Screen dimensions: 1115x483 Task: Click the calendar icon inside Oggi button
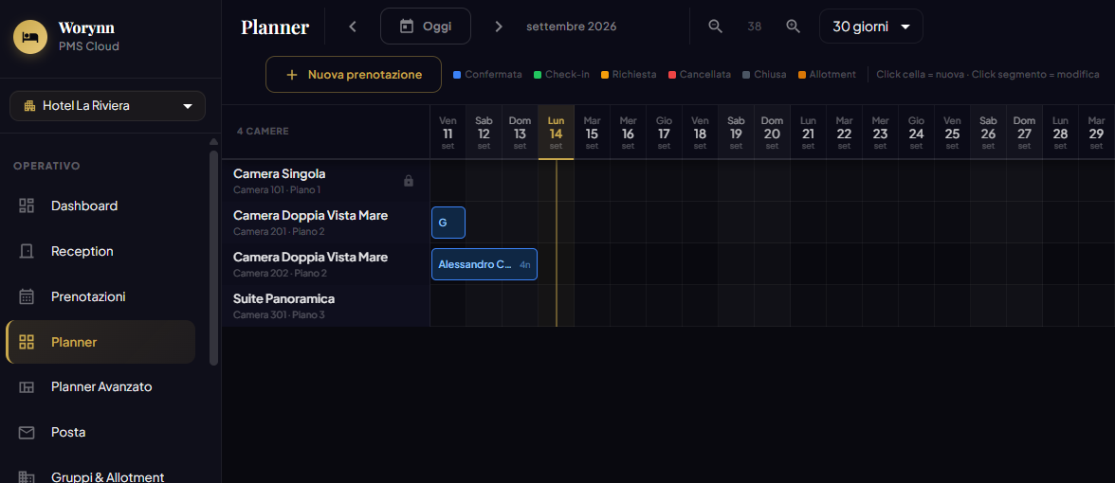coord(407,27)
